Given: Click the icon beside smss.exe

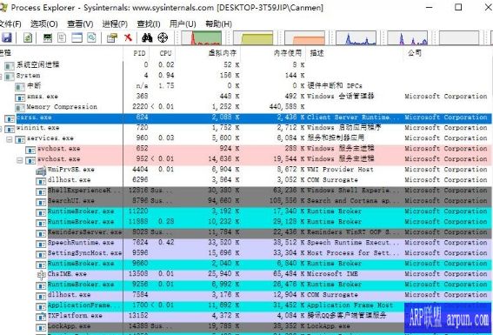Looking at the screenshot, I should tap(20, 97).
